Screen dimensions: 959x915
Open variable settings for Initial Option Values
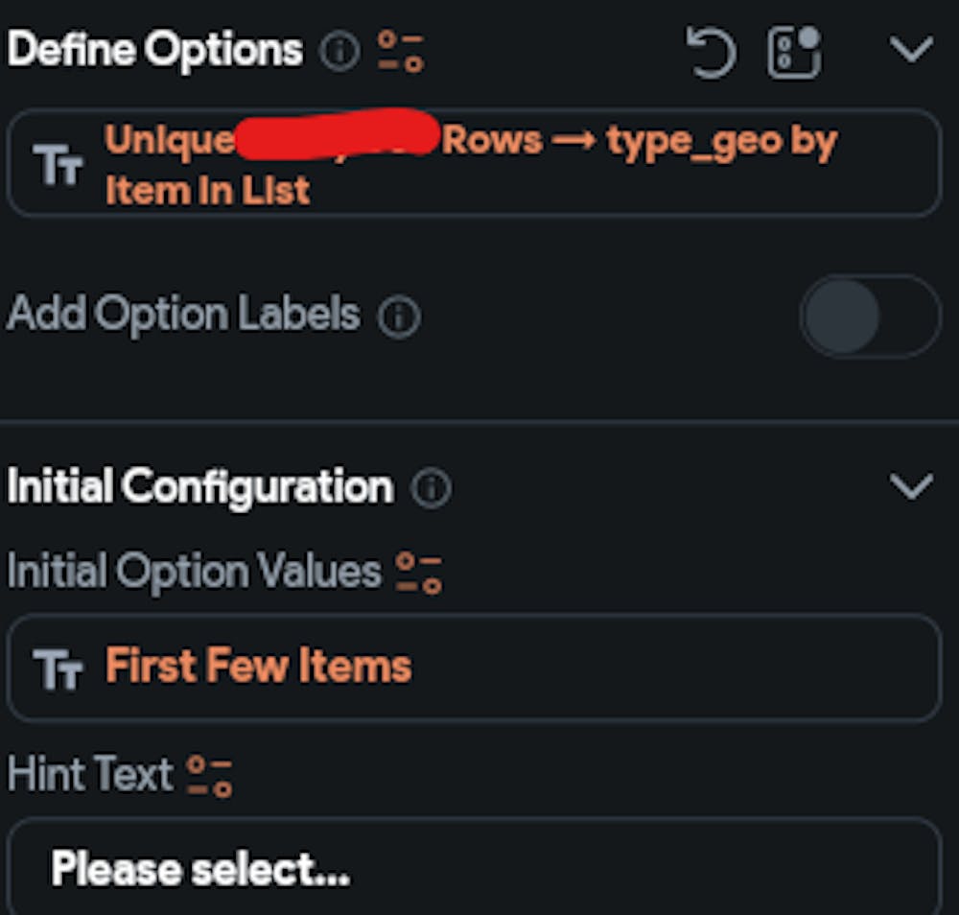coord(420,573)
